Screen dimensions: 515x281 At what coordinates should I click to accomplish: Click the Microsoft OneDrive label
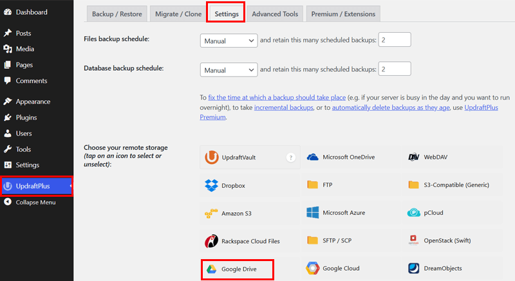click(x=348, y=157)
